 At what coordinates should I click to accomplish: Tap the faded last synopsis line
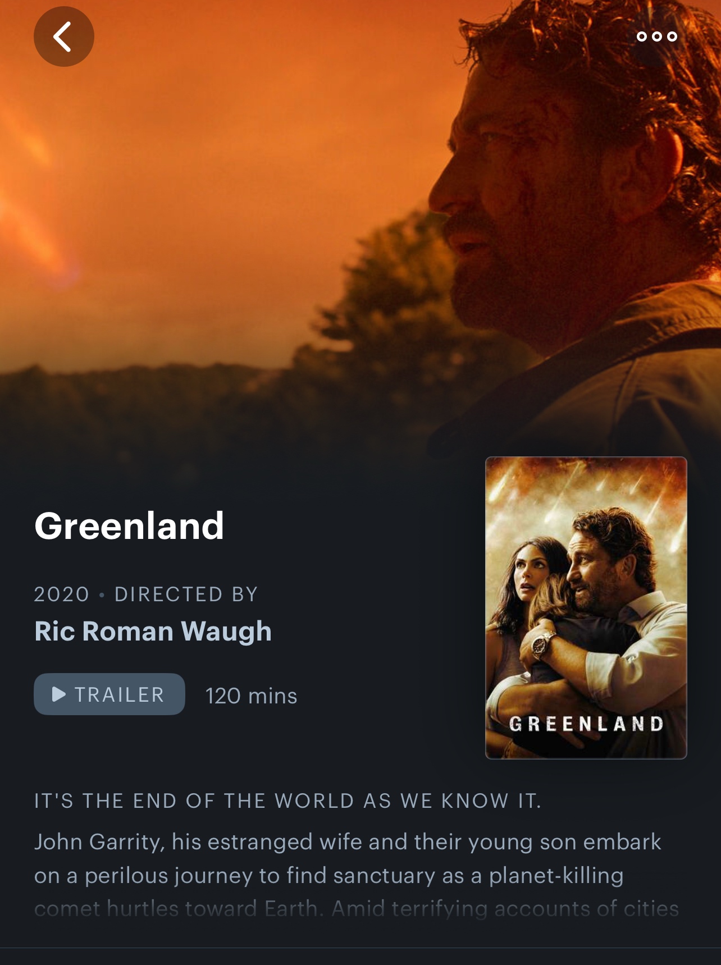coord(357,908)
